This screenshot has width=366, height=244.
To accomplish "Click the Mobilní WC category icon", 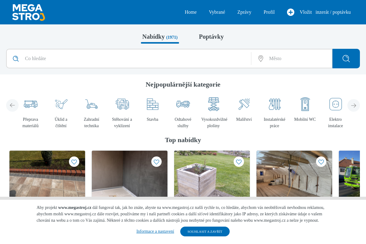I will pos(305,104).
